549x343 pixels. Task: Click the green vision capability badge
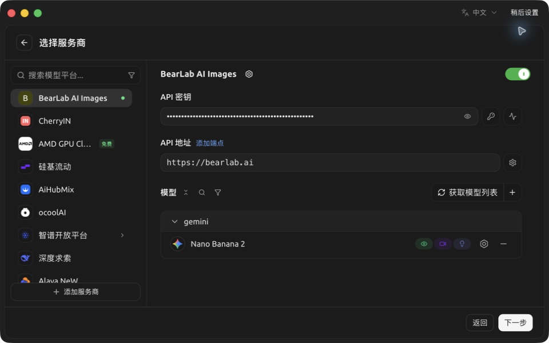pyautogui.click(x=424, y=244)
